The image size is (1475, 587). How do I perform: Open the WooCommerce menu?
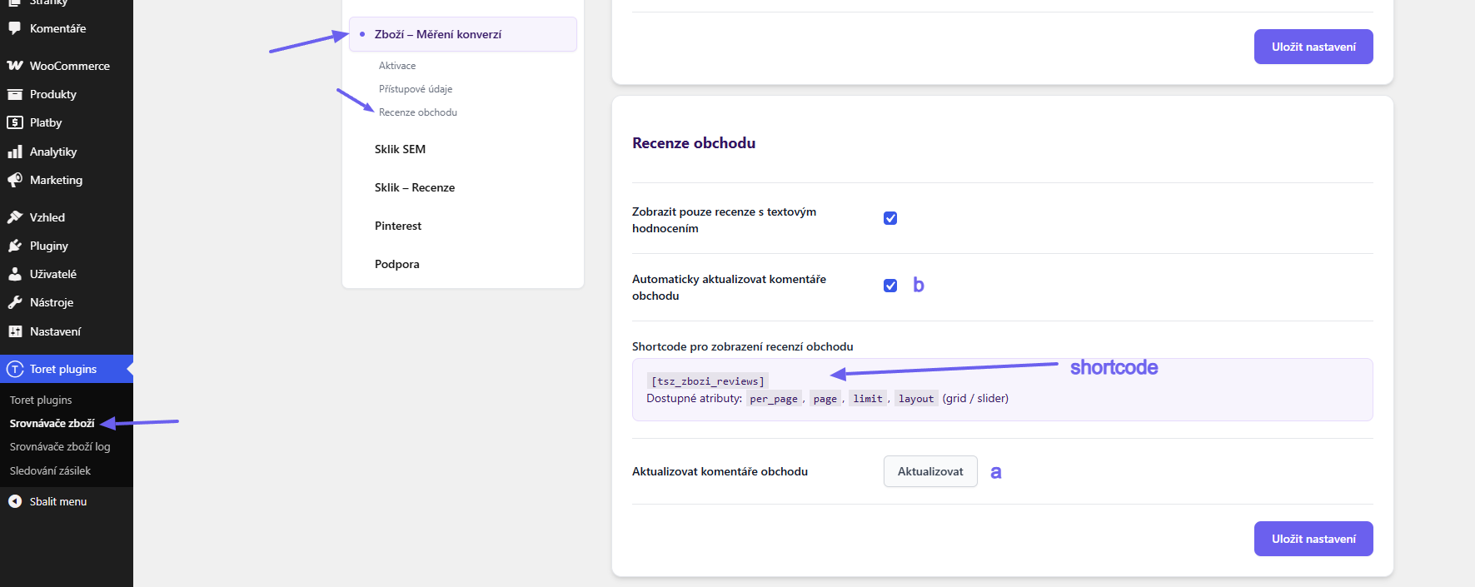tap(70, 66)
